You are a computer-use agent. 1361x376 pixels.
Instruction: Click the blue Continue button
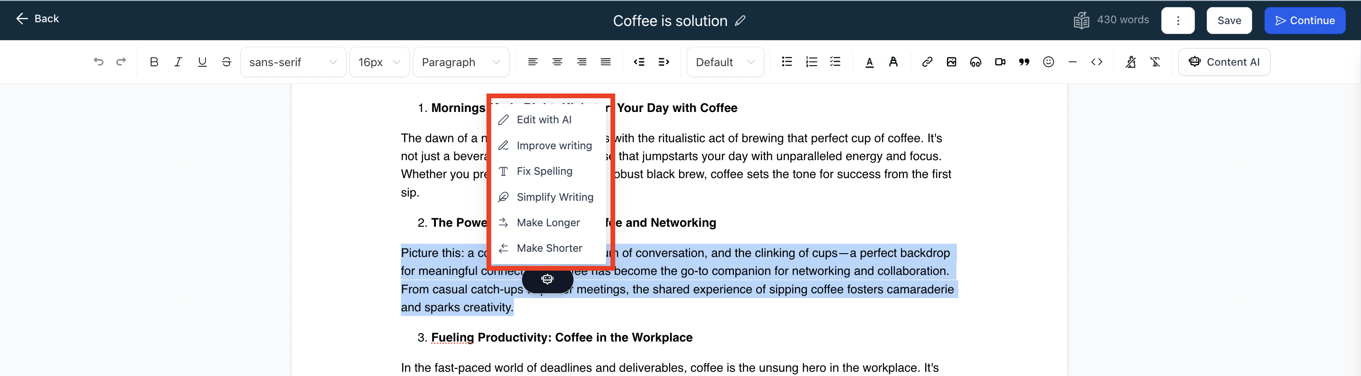(x=1305, y=21)
